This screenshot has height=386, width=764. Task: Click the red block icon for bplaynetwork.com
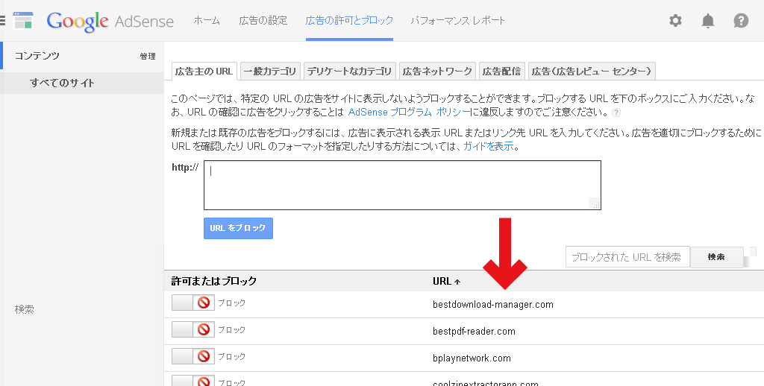tap(204, 356)
